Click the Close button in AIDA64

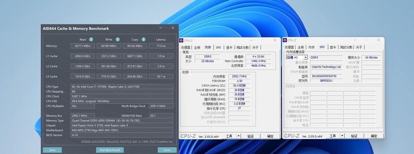pyautogui.click(x=167, y=150)
